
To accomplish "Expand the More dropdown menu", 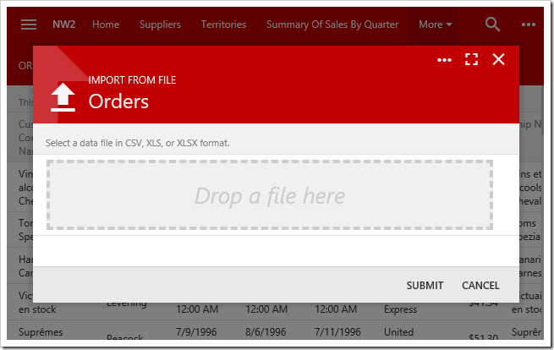I will 435,25.
